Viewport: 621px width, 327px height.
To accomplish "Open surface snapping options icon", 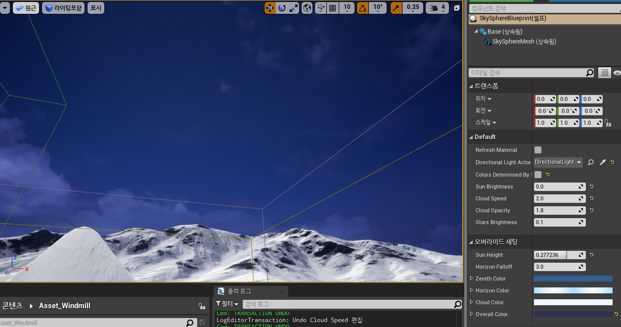I will tap(321, 8).
